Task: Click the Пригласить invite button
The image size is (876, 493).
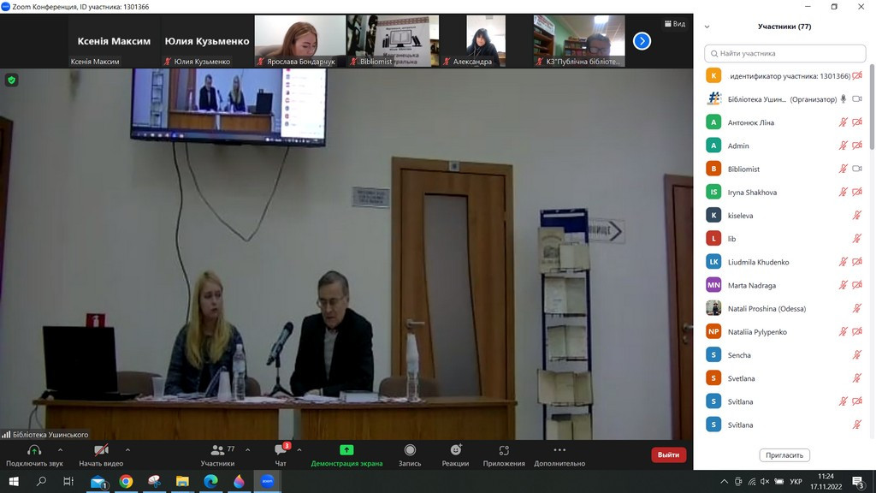Action: 784,455
